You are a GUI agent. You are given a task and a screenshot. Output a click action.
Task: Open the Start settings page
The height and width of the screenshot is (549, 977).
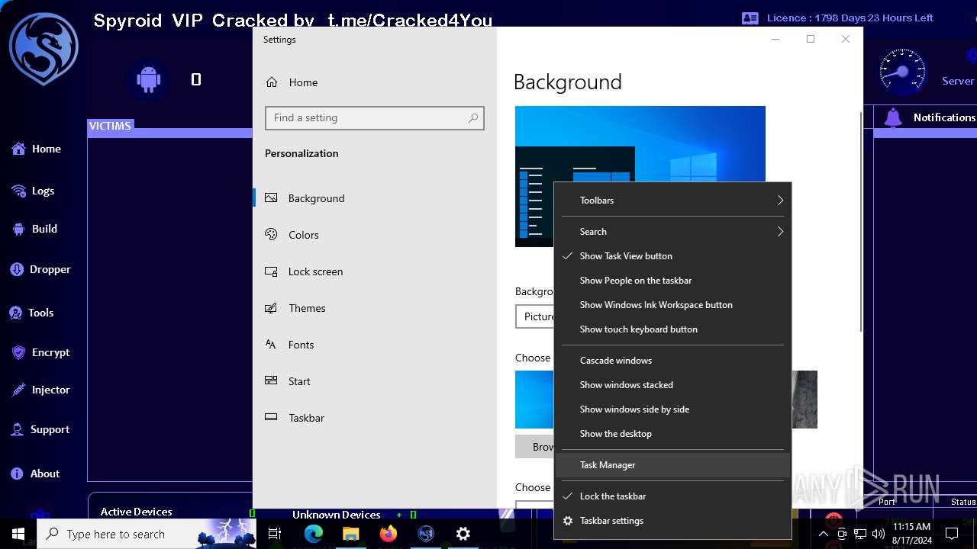tap(375, 381)
